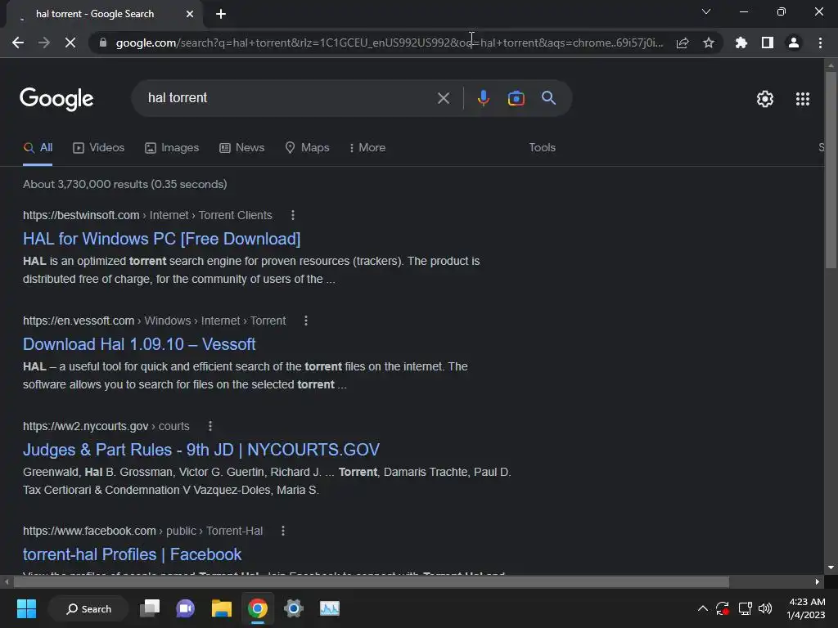838x628 pixels.
Task: Open the Chrome three-dot menu
Action: pos(820,43)
